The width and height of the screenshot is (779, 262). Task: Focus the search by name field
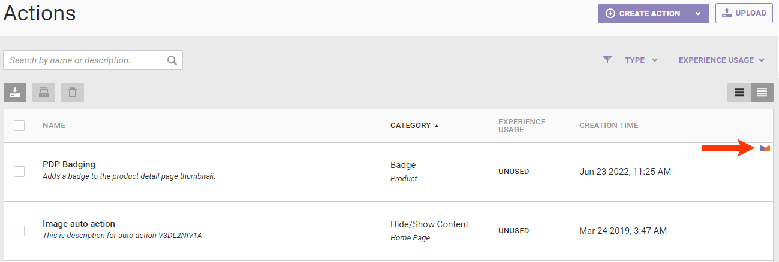[84, 60]
